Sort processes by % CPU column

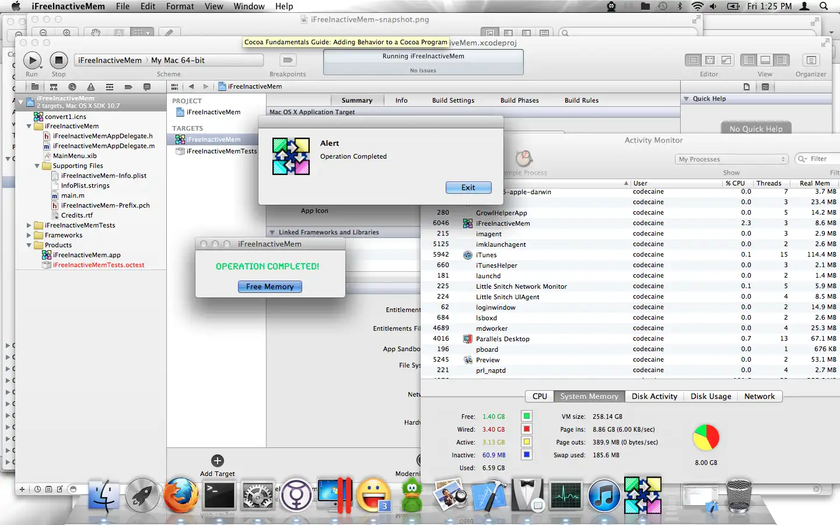click(735, 183)
